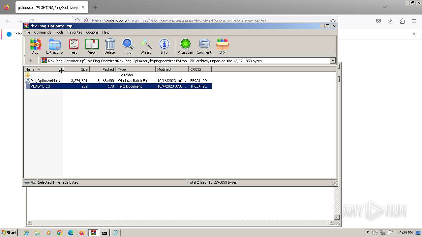The height and width of the screenshot is (237, 422).
Task: Open Firefox downloads panel
Action: (x=390, y=21)
